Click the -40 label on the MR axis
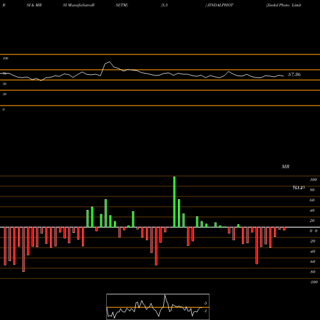This screenshot has height=320, width=320. coord(312,252)
